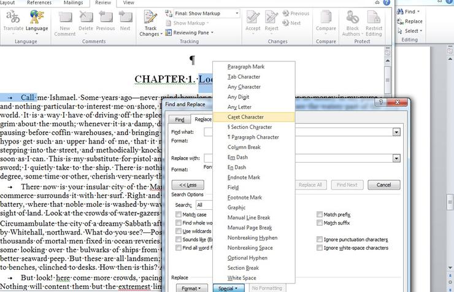Image resolution: width=454 pixels, height=292 pixels.
Task: Go to the Previous comment
Action: click(x=106, y=21)
